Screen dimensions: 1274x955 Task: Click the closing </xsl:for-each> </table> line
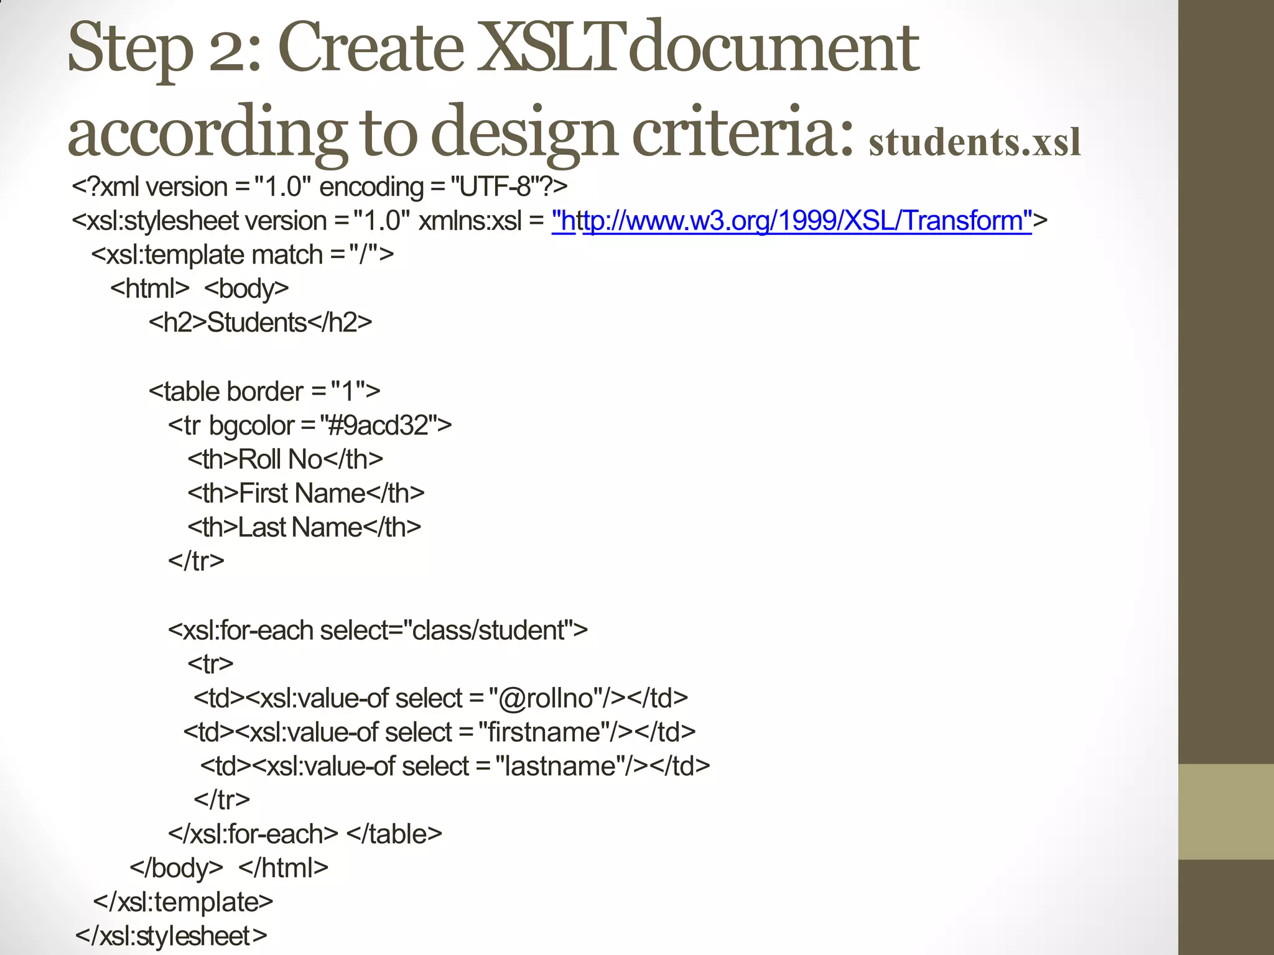305,834
